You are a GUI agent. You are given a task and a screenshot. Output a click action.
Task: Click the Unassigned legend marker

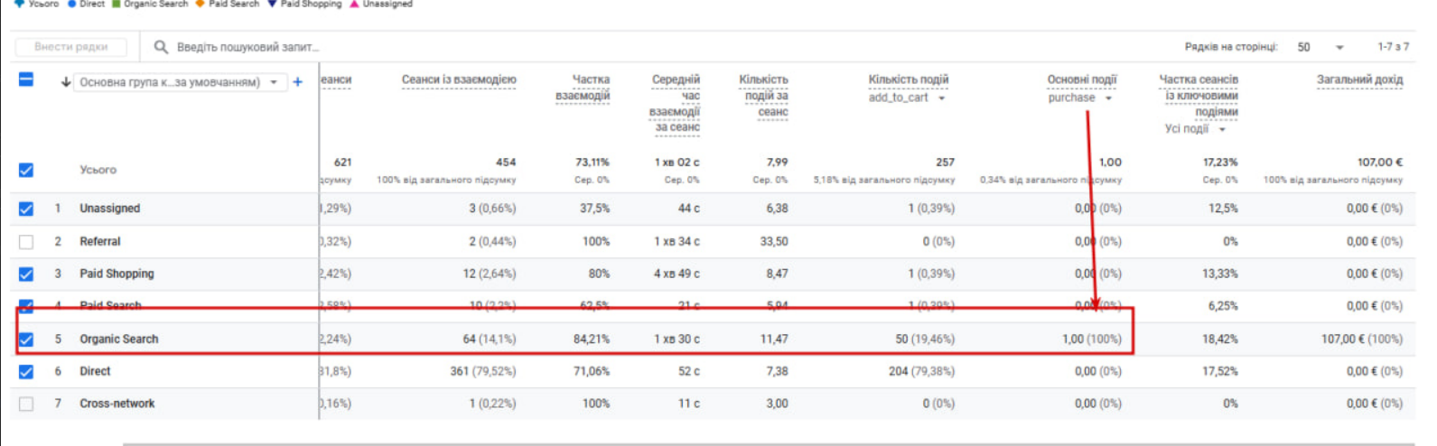click(354, 4)
